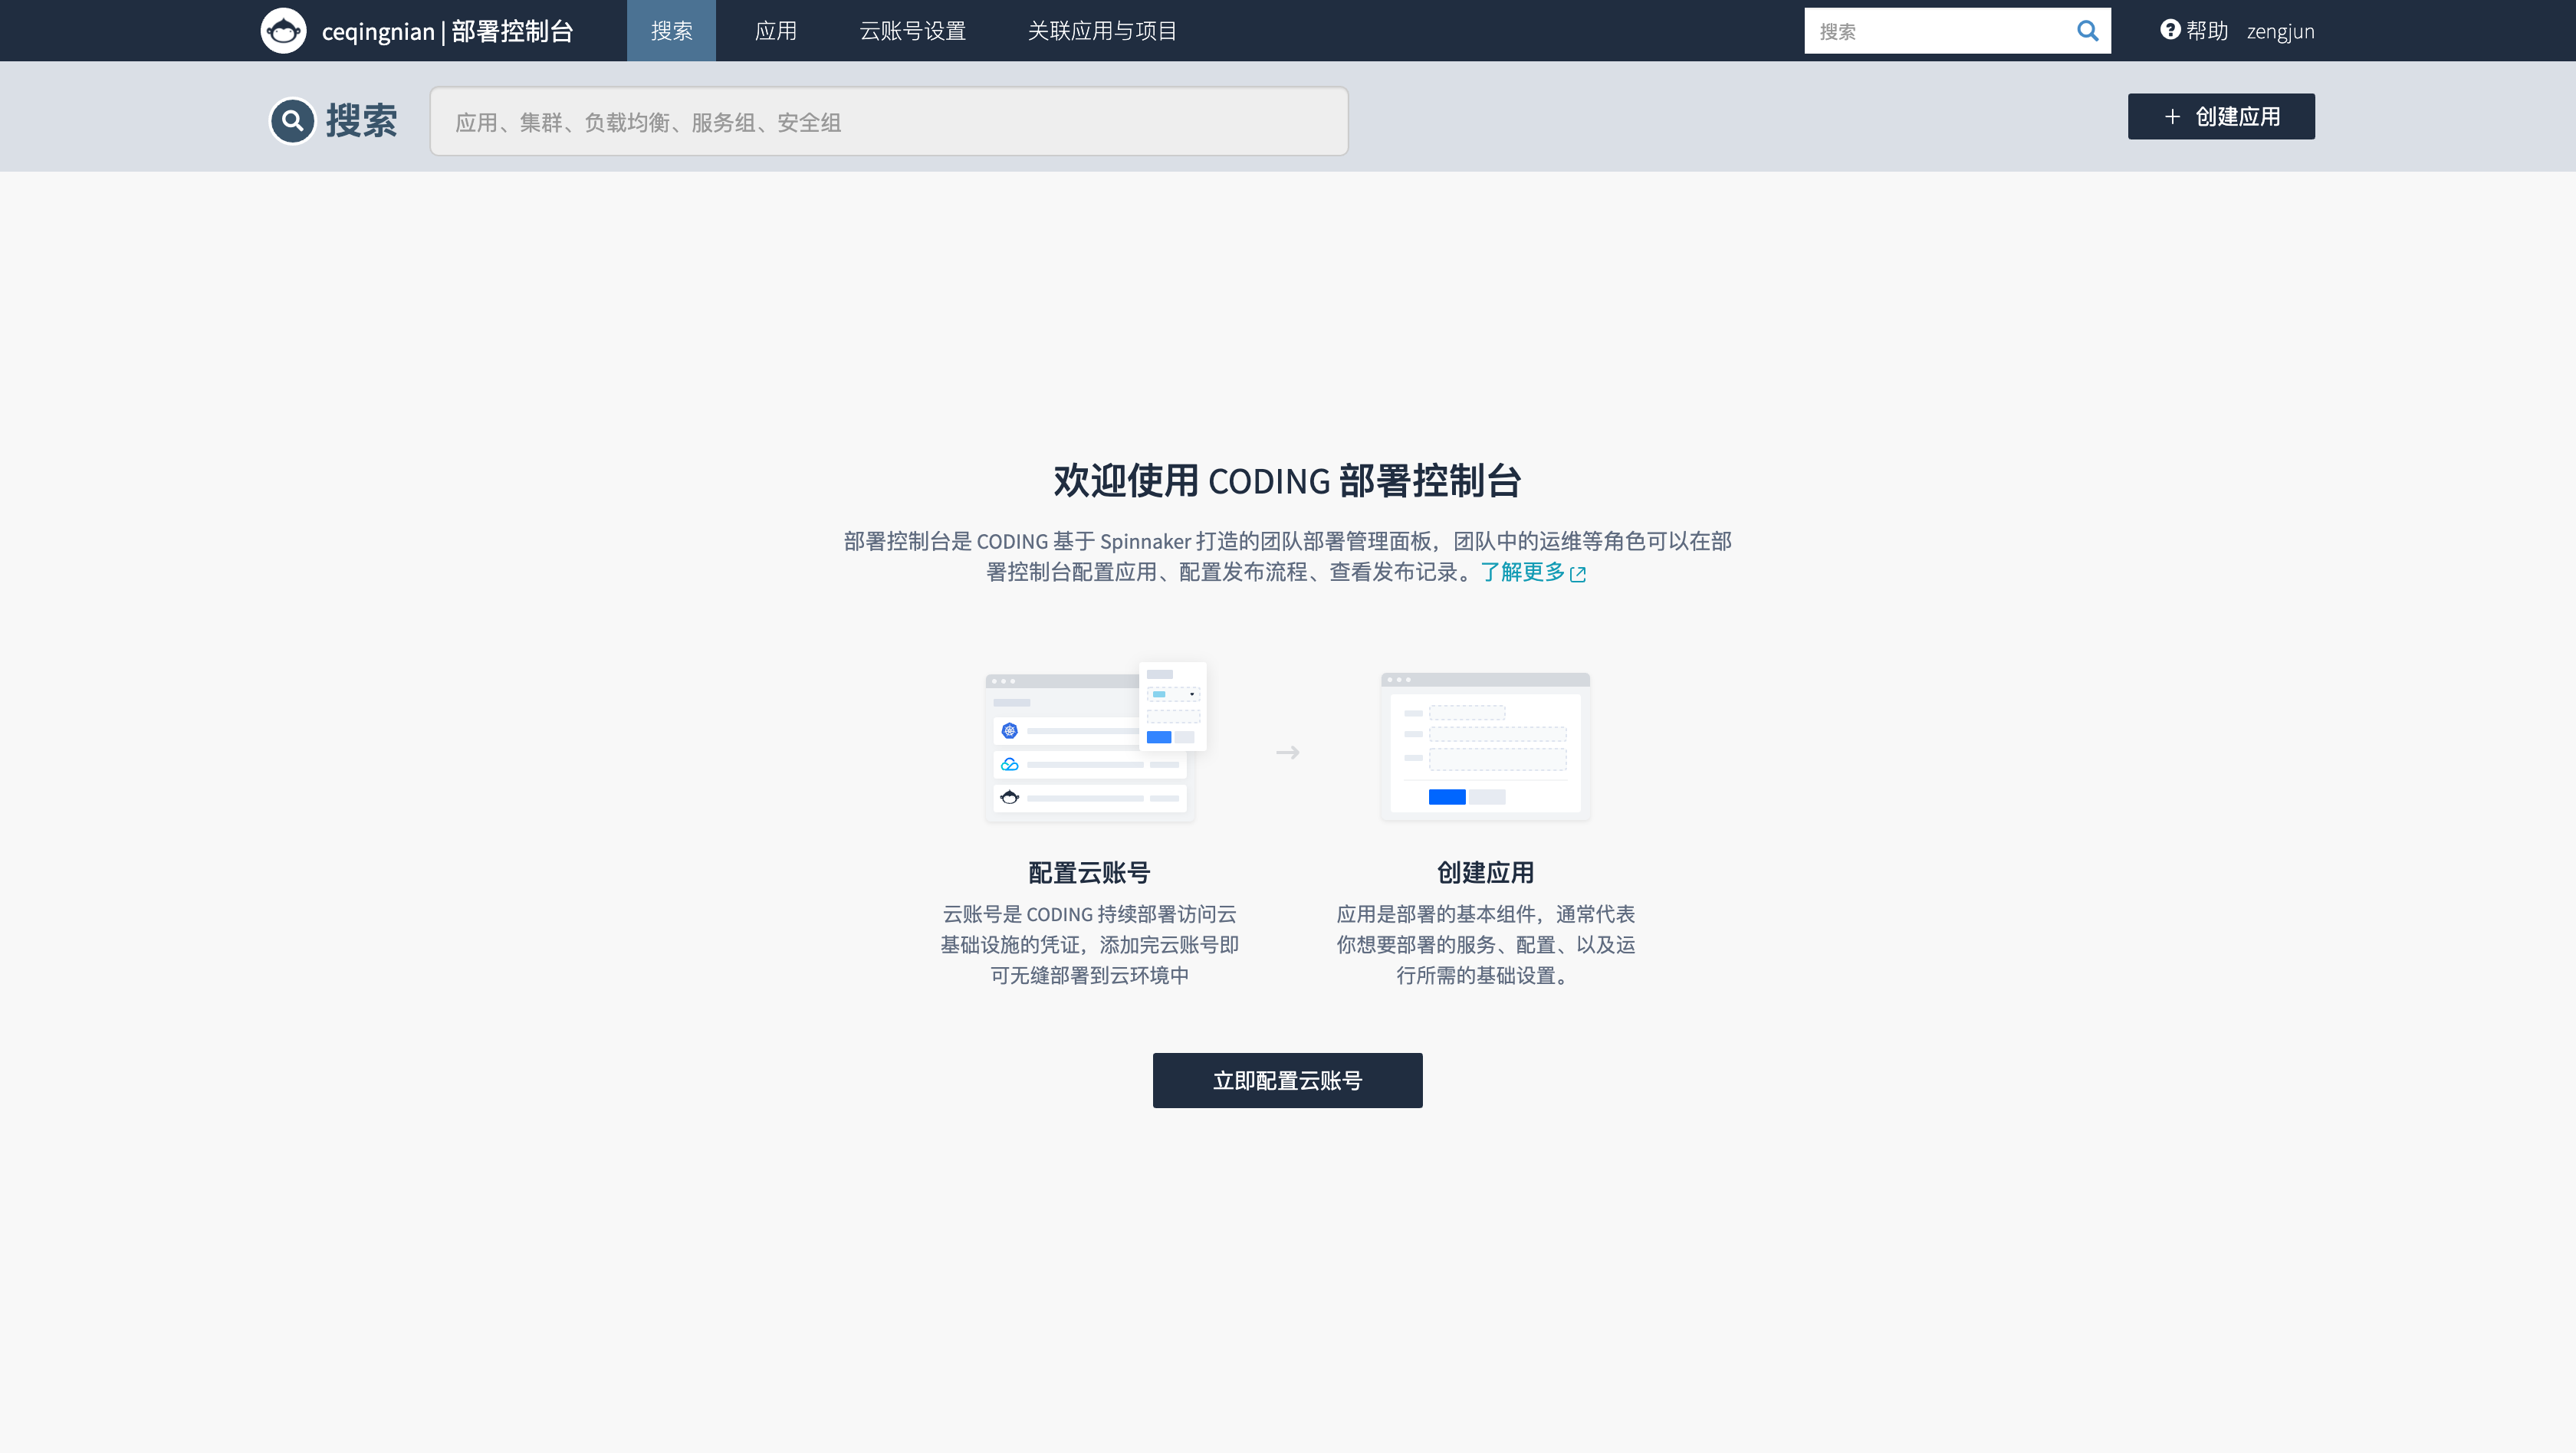Click the 创建应用 heading below illustration
This screenshot has height=1453, width=2576.
click(1485, 872)
